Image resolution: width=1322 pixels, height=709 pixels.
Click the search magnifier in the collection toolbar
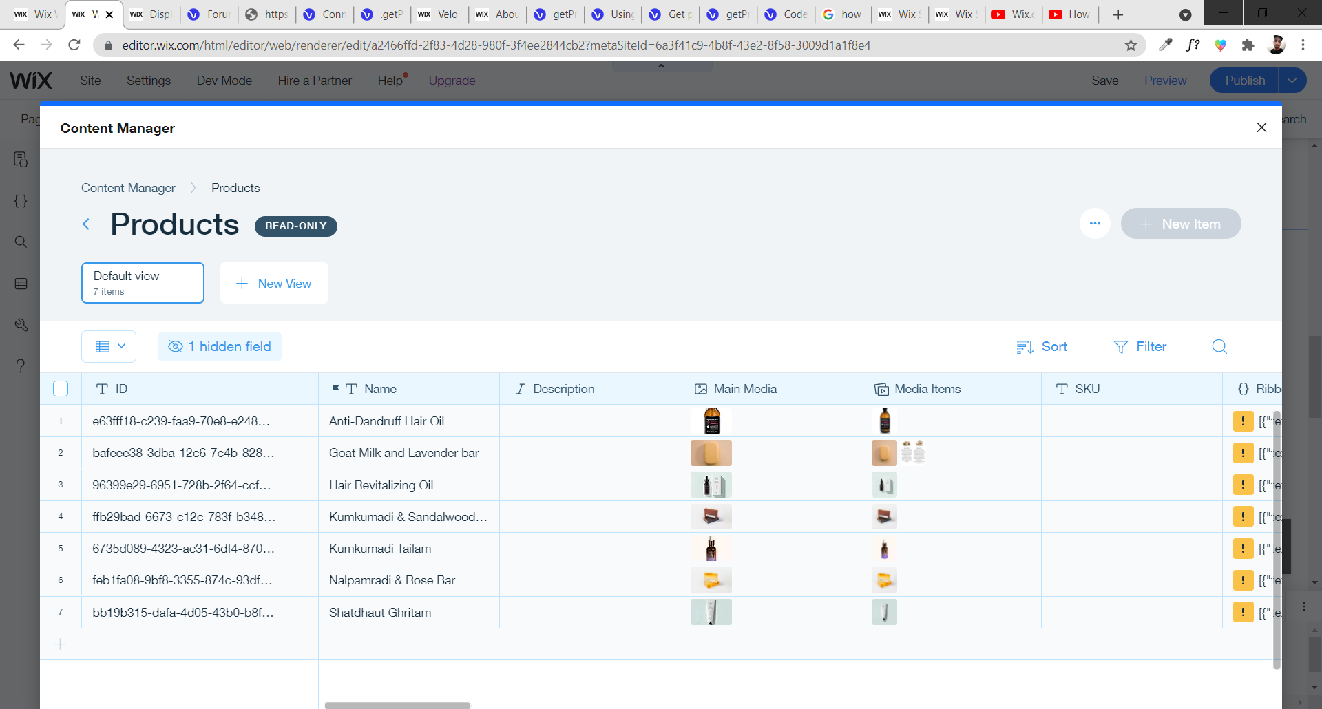(x=1219, y=346)
